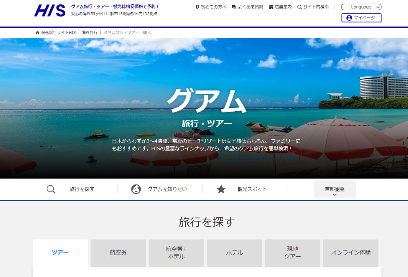
Task: Click the 旅行・ツアー hero subtitle
Action: tap(206, 123)
